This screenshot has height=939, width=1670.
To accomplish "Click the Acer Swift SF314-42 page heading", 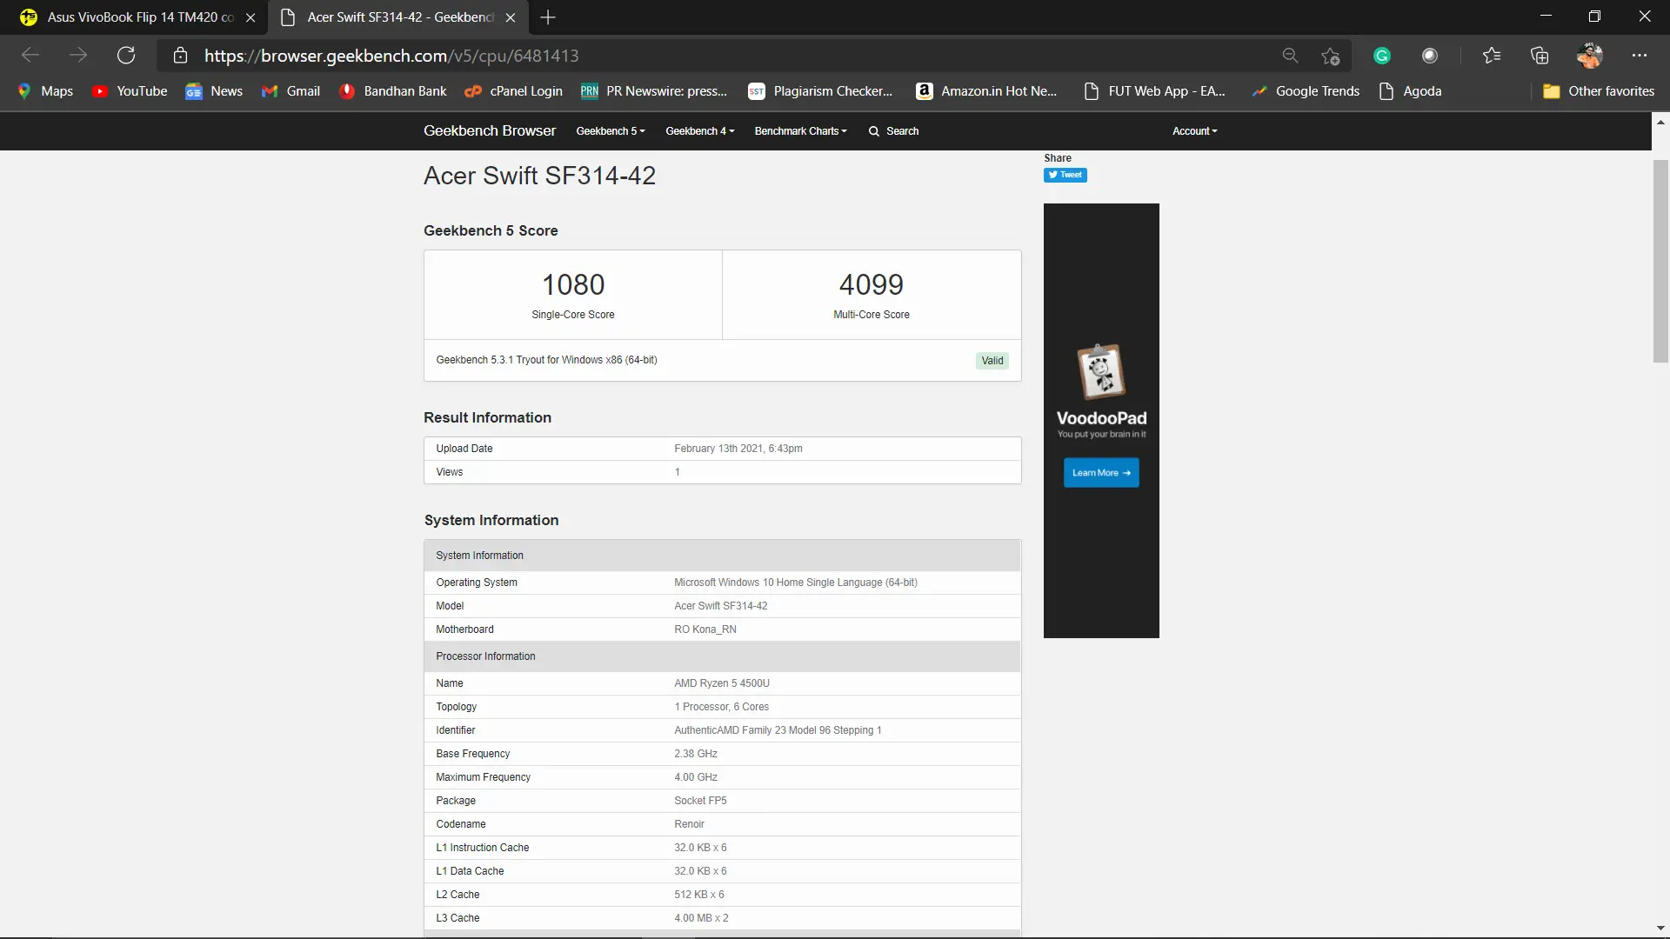I will point(539,176).
